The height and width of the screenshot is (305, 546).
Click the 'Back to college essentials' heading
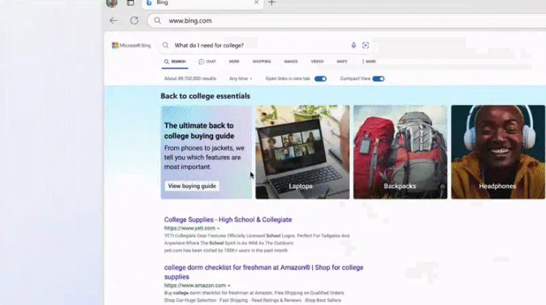tap(205, 96)
